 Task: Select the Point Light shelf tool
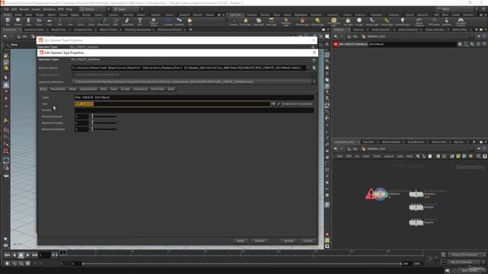(x=246, y=22)
